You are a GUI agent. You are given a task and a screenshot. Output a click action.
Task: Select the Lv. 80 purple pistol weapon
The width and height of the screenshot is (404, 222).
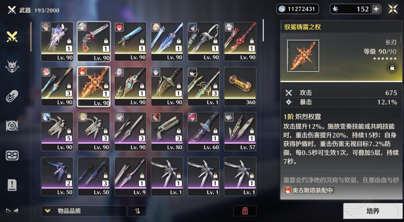click(167, 132)
